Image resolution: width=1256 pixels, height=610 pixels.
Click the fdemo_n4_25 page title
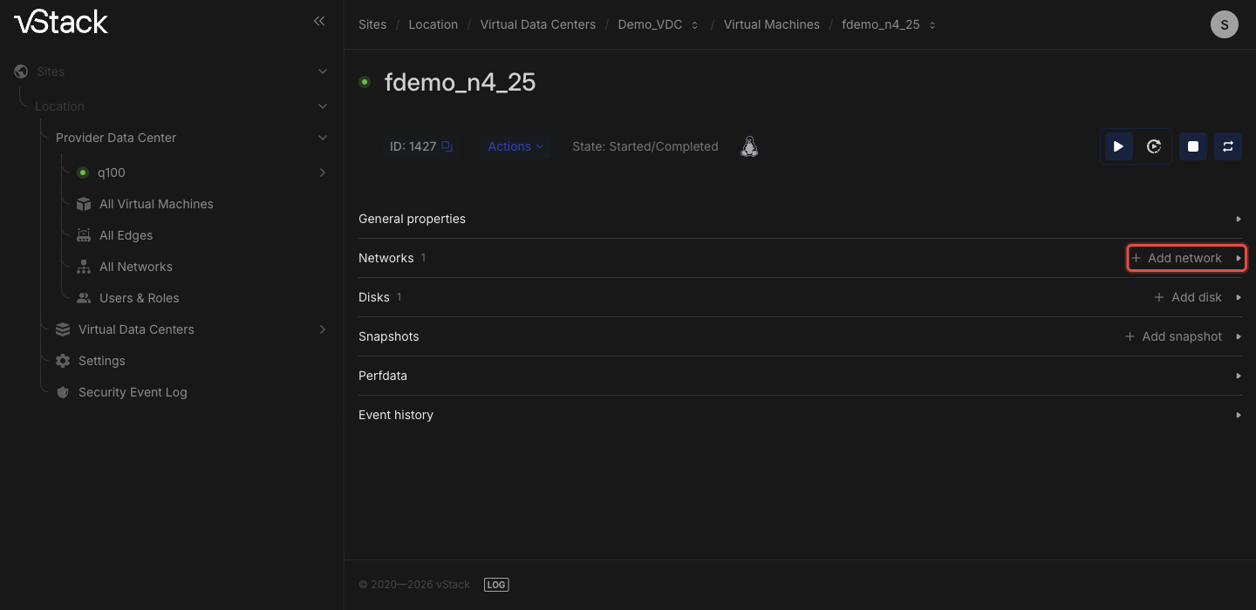pyautogui.click(x=461, y=82)
